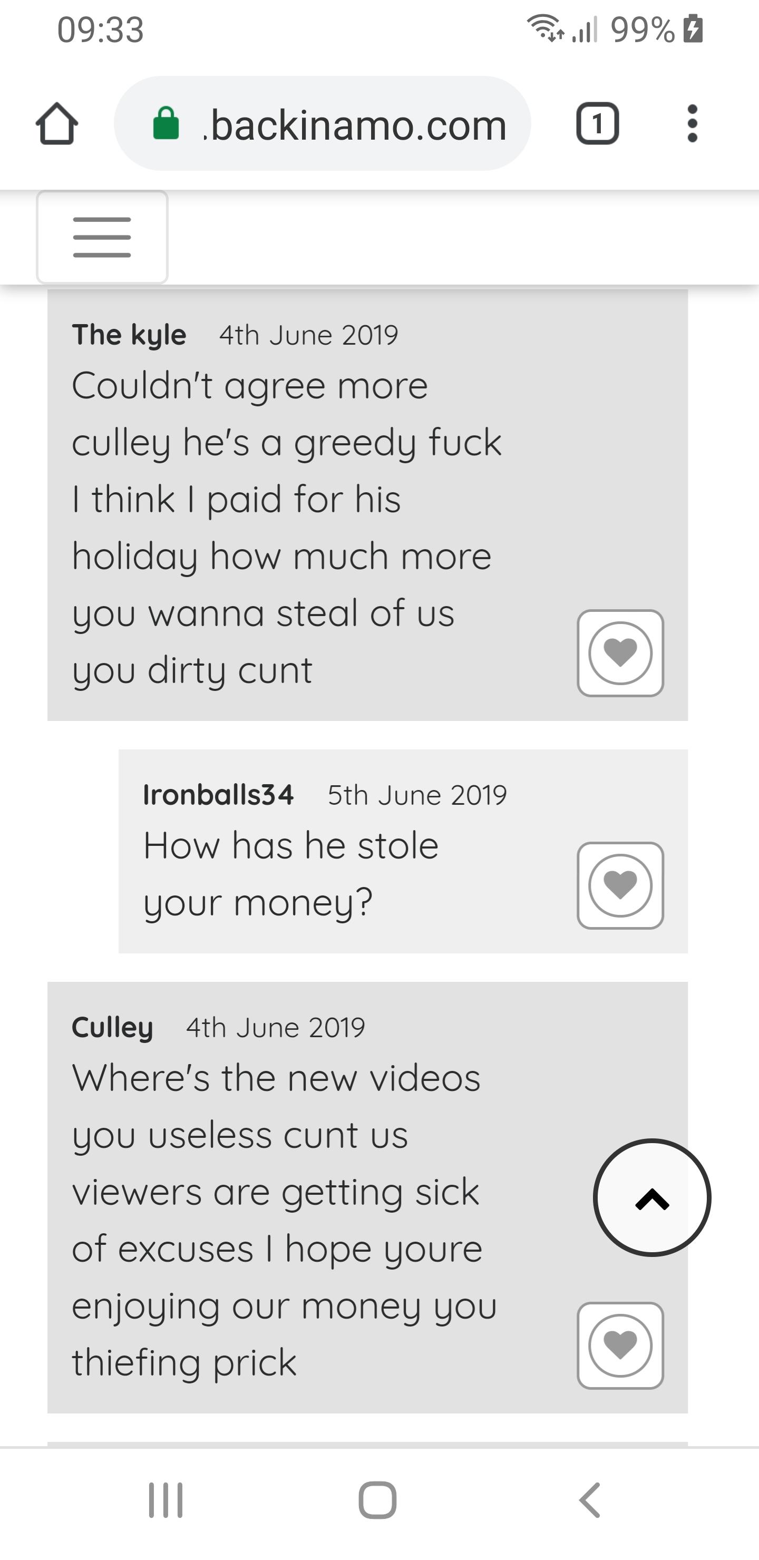Open the Android recent apps button
Viewport: 759px width, 1560px height.
click(166, 1500)
